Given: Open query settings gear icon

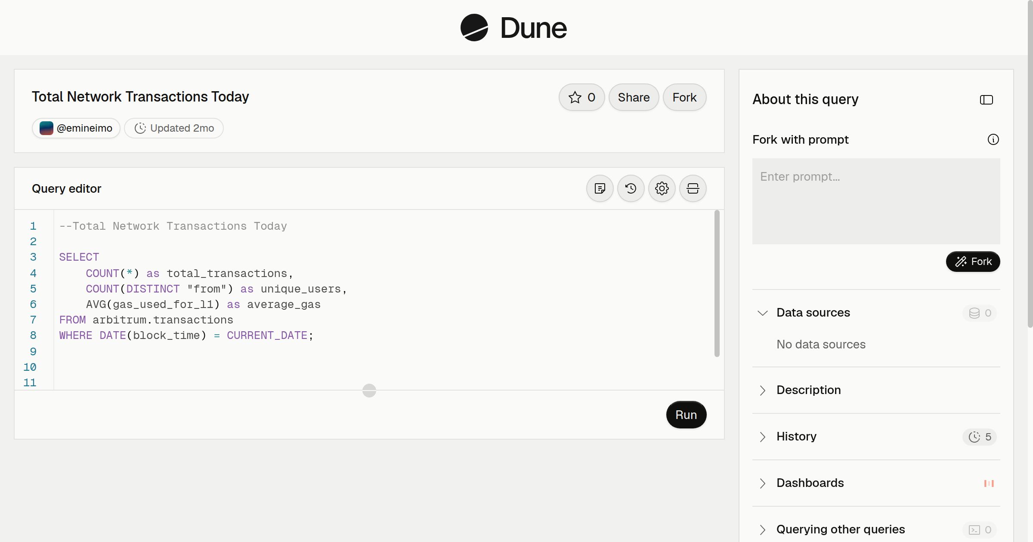Looking at the screenshot, I should click(662, 188).
